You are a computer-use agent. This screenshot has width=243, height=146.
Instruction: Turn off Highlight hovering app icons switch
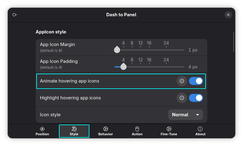point(196,98)
